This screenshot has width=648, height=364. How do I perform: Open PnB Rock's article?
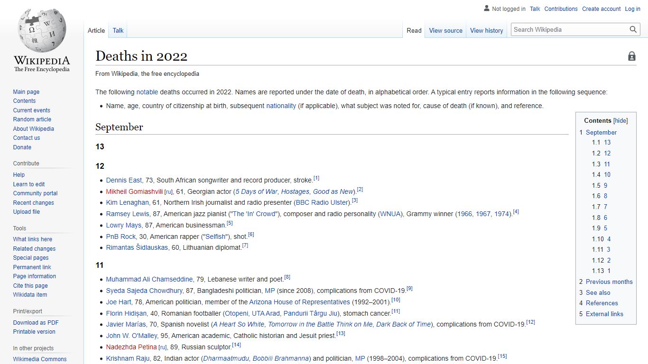point(121,237)
